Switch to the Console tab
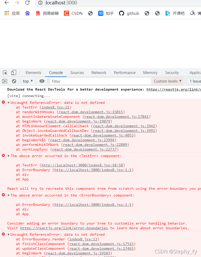201x257 pixels. (x=56, y=73)
